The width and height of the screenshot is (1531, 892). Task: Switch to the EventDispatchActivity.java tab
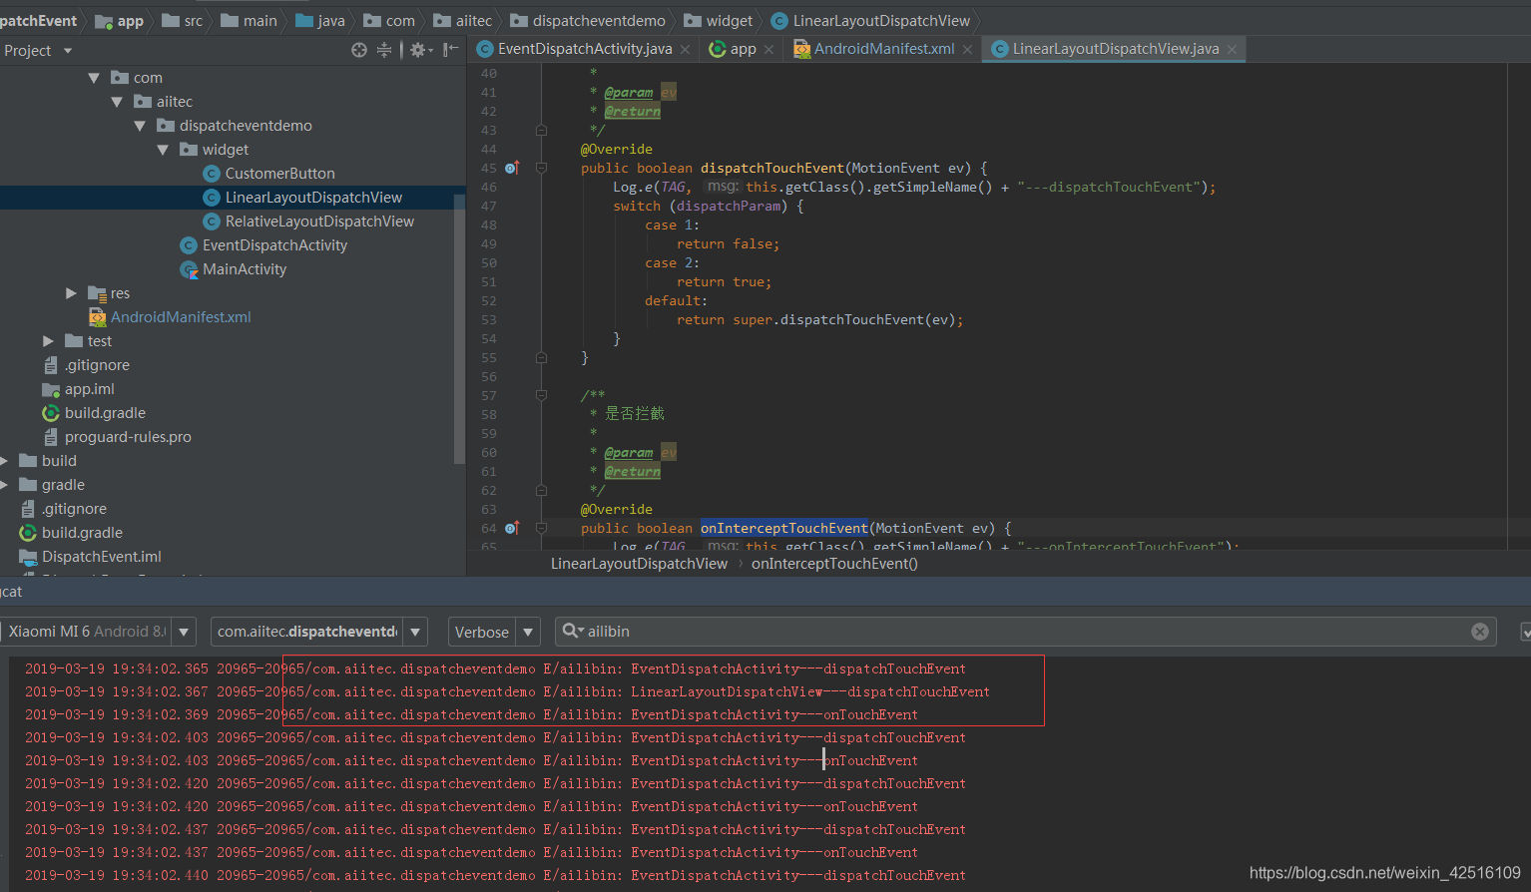pyautogui.click(x=585, y=48)
